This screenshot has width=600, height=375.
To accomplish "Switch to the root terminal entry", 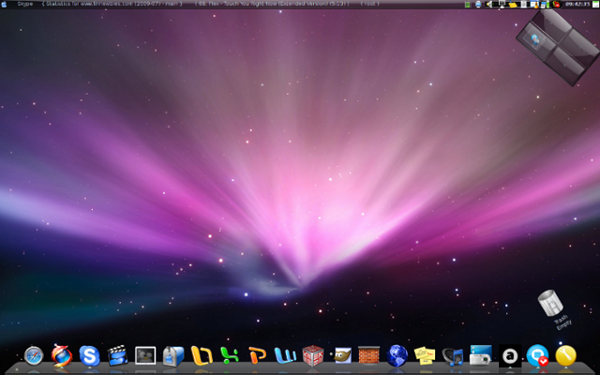I will click(x=369, y=4).
